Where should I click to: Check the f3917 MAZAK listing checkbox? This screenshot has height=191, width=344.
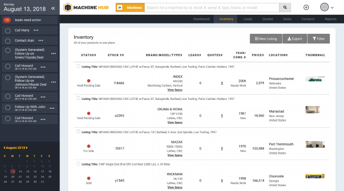pyautogui.click(x=78, y=131)
